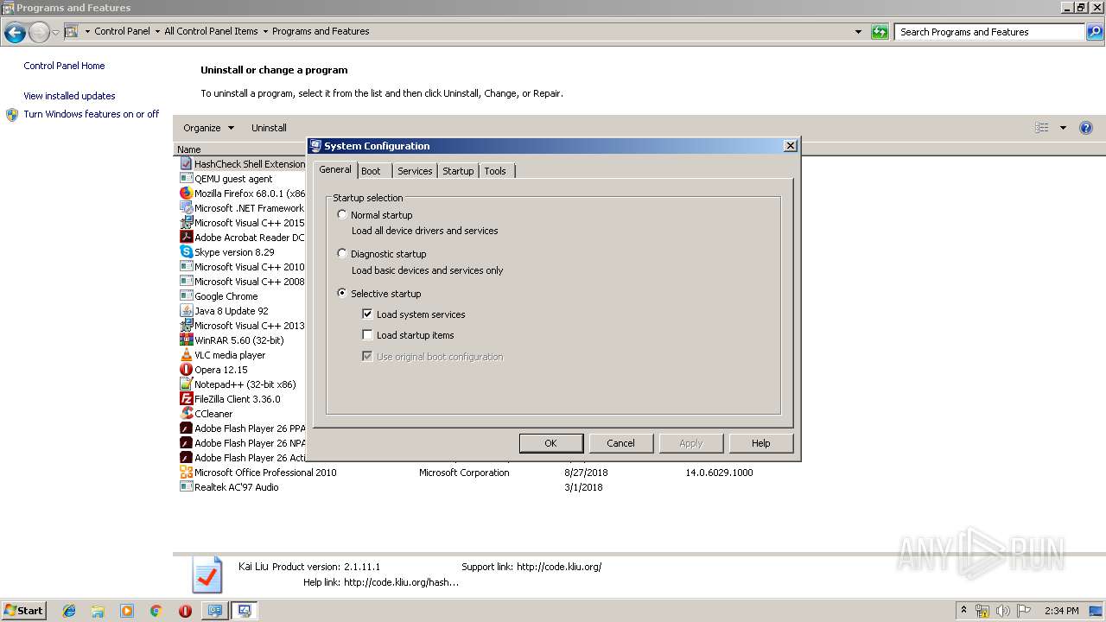Click the FileZilla Client icon
Image resolution: width=1106 pixels, height=622 pixels.
[186, 399]
